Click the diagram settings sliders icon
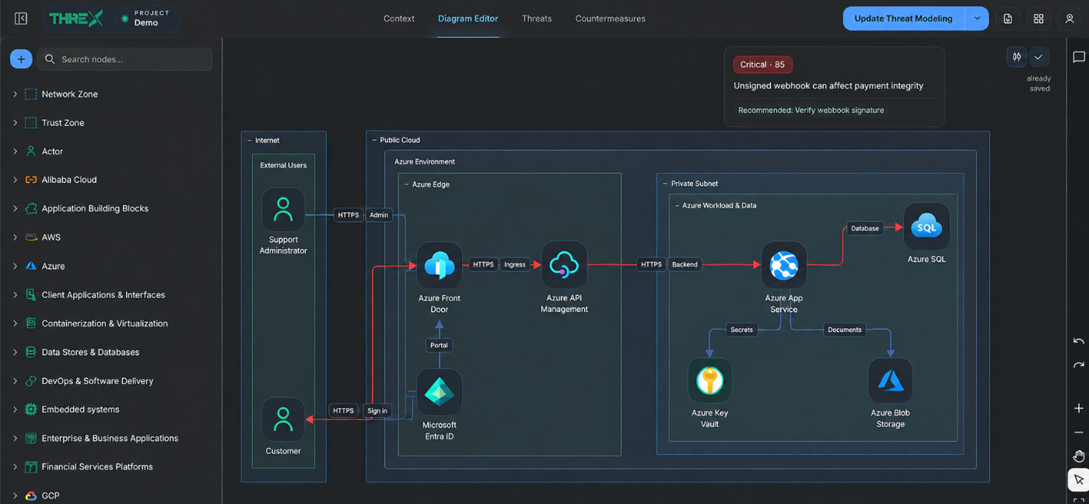Image resolution: width=1089 pixels, height=504 pixels. pos(1017,57)
